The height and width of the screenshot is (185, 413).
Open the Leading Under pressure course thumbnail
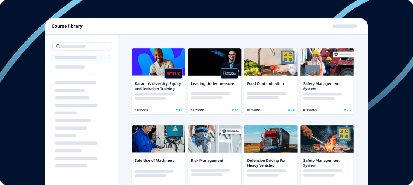pos(214,62)
